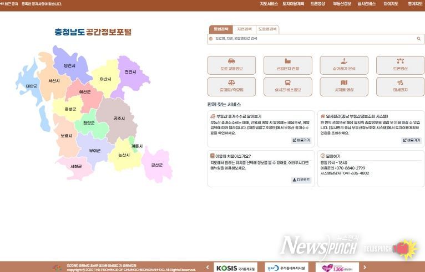The width and height of the screenshot is (425, 272).
Task: Open the 실거래가 분석 icon tile
Action: 343,65
